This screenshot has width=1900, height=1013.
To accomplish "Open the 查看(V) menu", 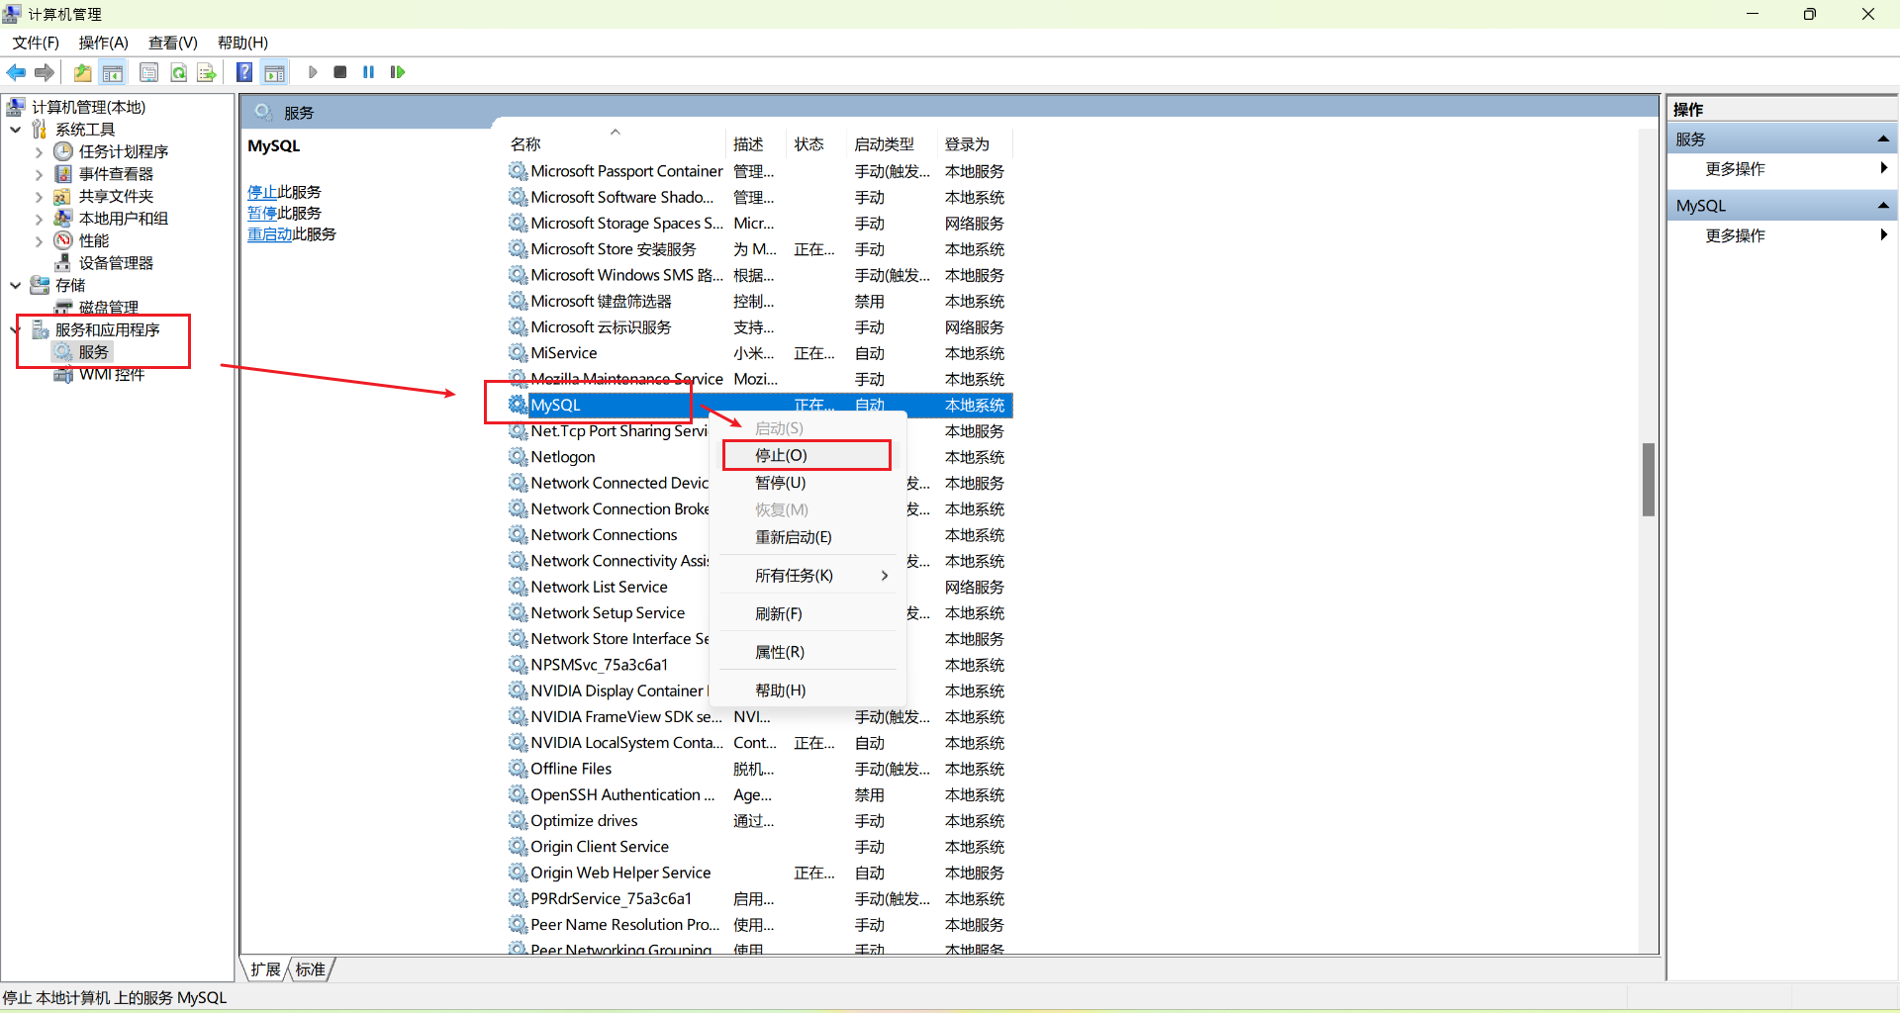I will (x=173, y=43).
